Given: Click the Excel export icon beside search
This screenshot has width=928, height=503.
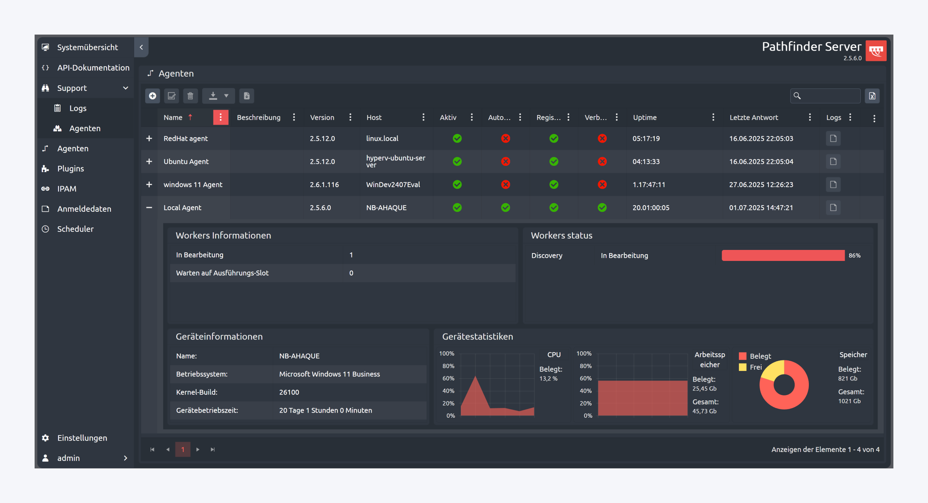Looking at the screenshot, I should click(x=872, y=96).
